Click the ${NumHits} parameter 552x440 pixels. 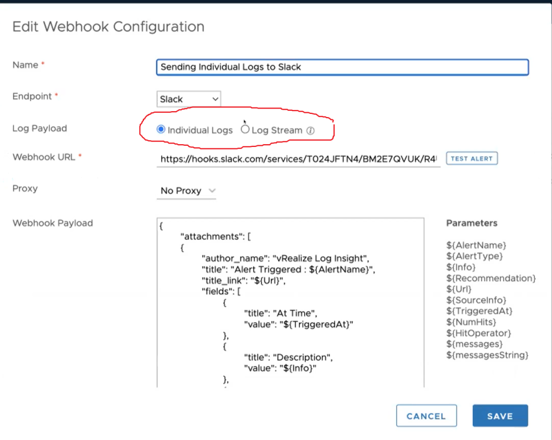click(471, 322)
